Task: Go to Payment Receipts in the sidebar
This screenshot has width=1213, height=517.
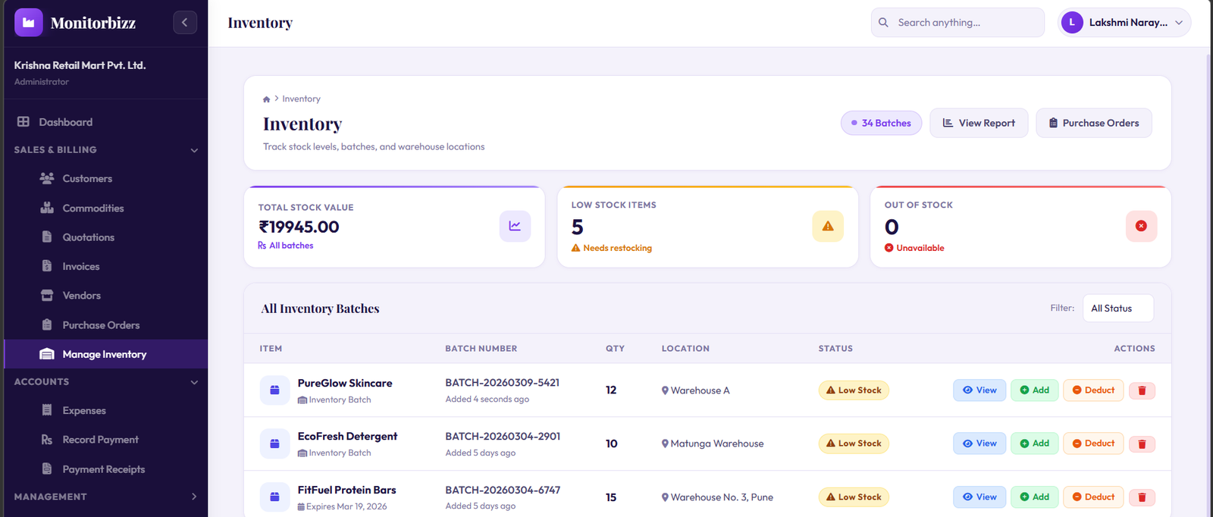Action: pyautogui.click(x=103, y=469)
